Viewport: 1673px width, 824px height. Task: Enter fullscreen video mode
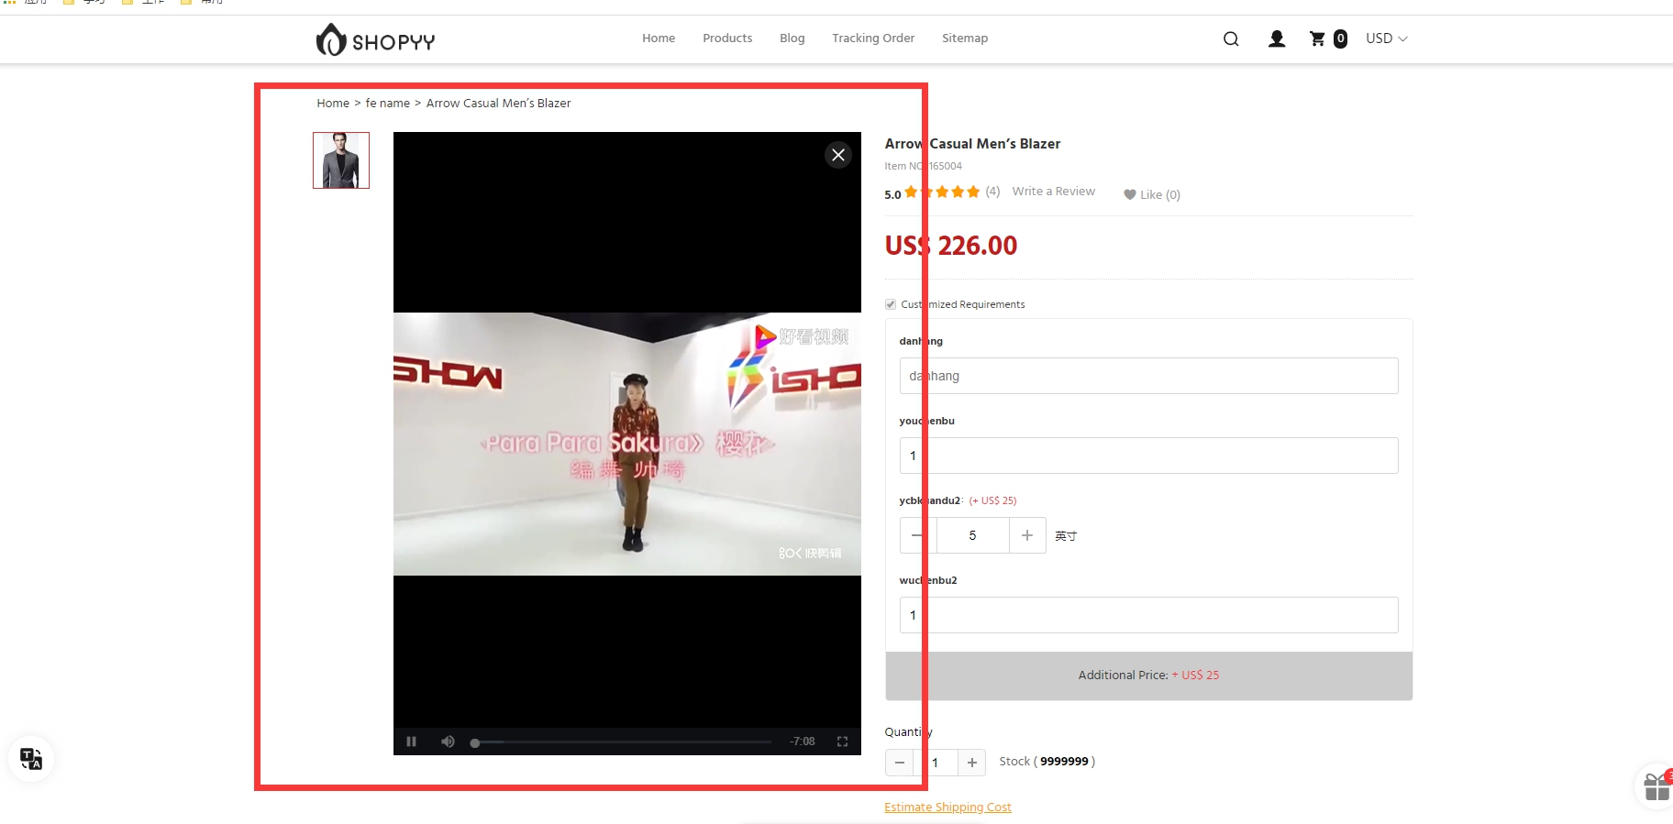click(842, 742)
